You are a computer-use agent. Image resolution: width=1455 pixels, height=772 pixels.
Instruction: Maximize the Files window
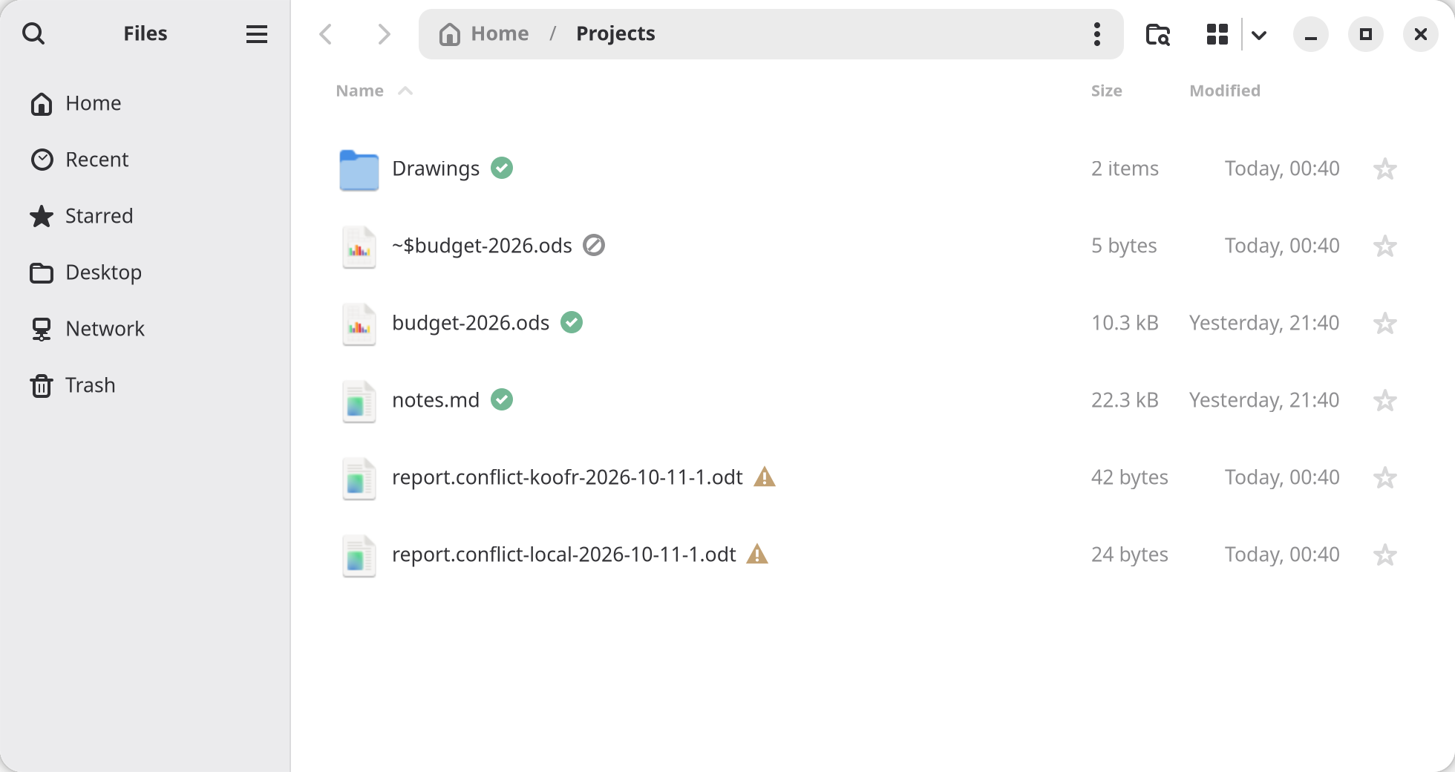click(x=1366, y=34)
